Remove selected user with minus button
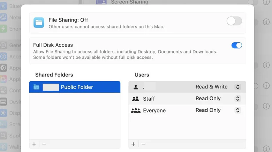Image resolution: width=272 pixels, height=152 pixels. 143,144
